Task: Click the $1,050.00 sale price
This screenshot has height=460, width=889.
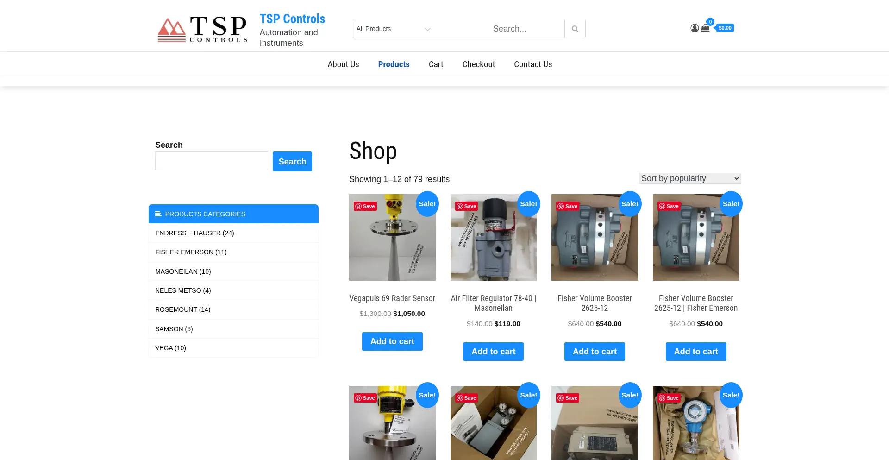Action: click(409, 314)
